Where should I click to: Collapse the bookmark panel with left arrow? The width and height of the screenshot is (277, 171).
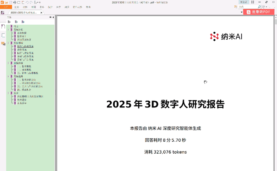(x=53, y=17)
